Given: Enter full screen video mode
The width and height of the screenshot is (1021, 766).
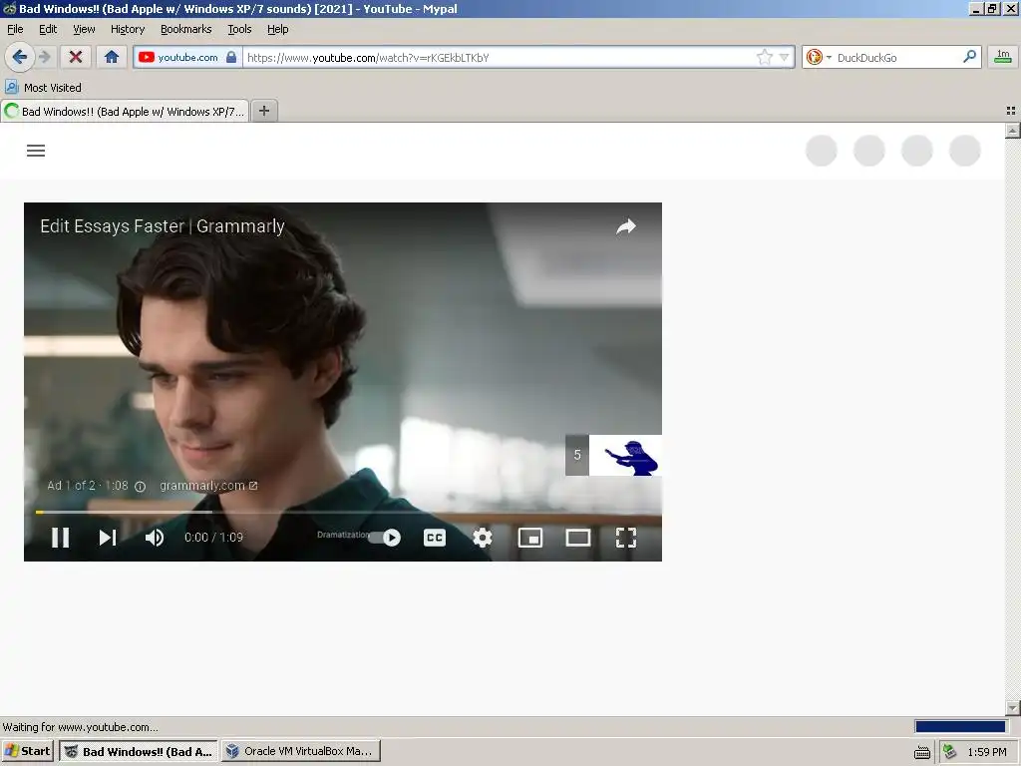Looking at the screenshot, I should (626, 538).
